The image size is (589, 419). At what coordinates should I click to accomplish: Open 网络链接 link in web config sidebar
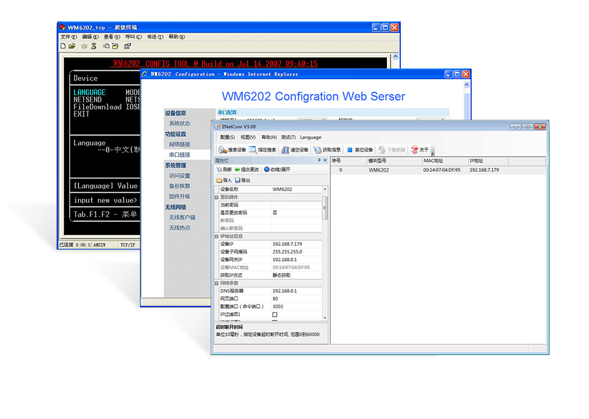179,144
